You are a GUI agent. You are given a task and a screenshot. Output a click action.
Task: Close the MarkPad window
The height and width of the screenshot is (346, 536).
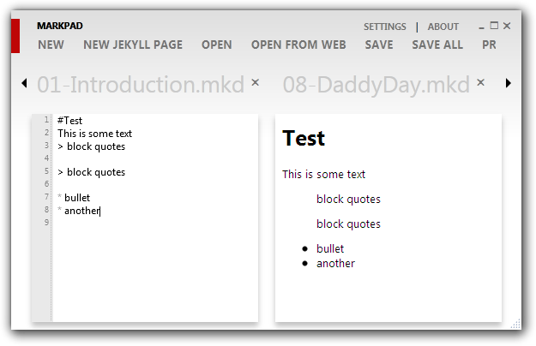click(x=507, y=26)
